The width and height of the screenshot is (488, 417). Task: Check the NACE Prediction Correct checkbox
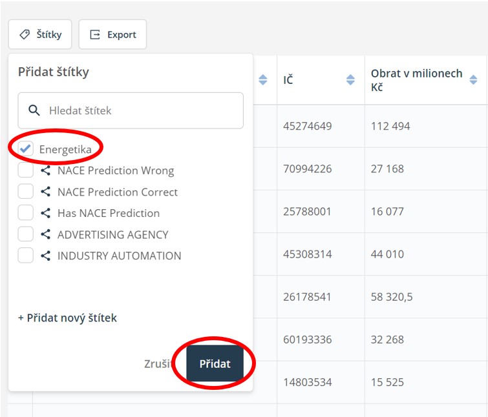[x=25, y=192]
